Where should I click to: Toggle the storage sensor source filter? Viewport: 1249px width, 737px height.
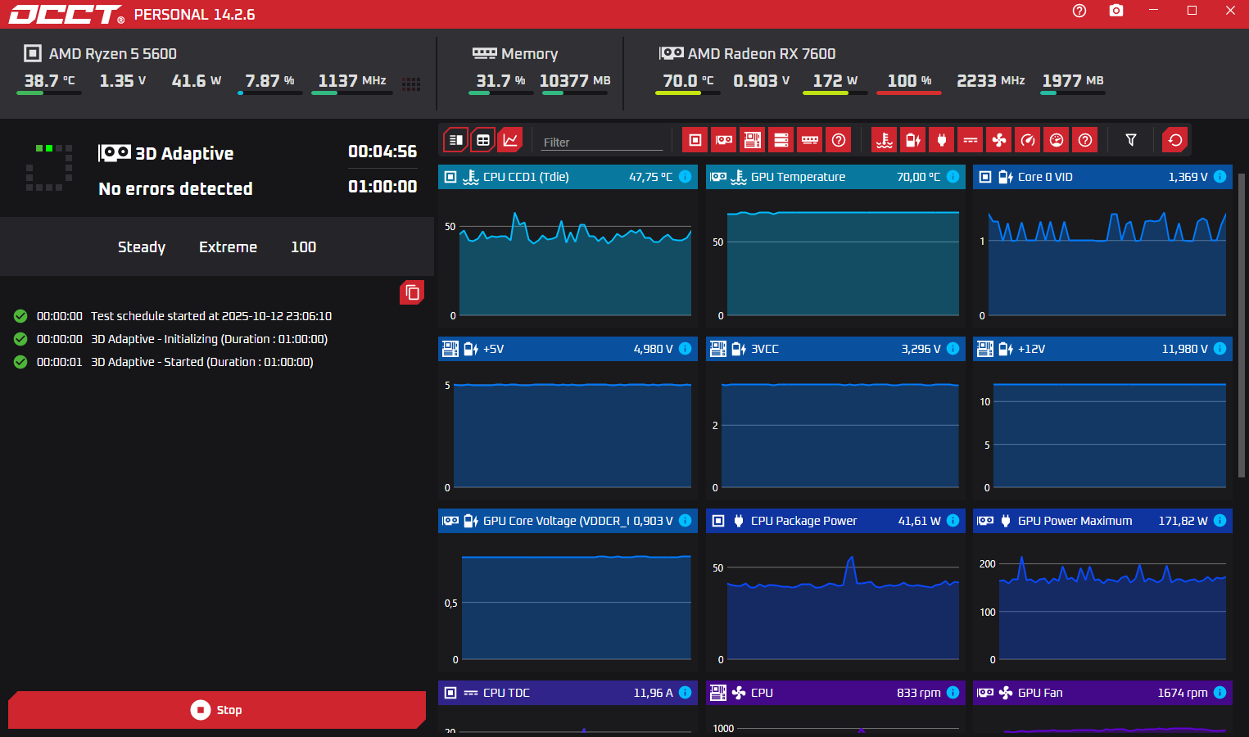pyautogui.click(x=781, y=140)
